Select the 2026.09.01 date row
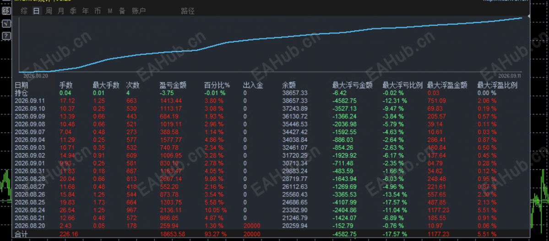This screenshot has height=241, width=549. click(x=29, y=163)
